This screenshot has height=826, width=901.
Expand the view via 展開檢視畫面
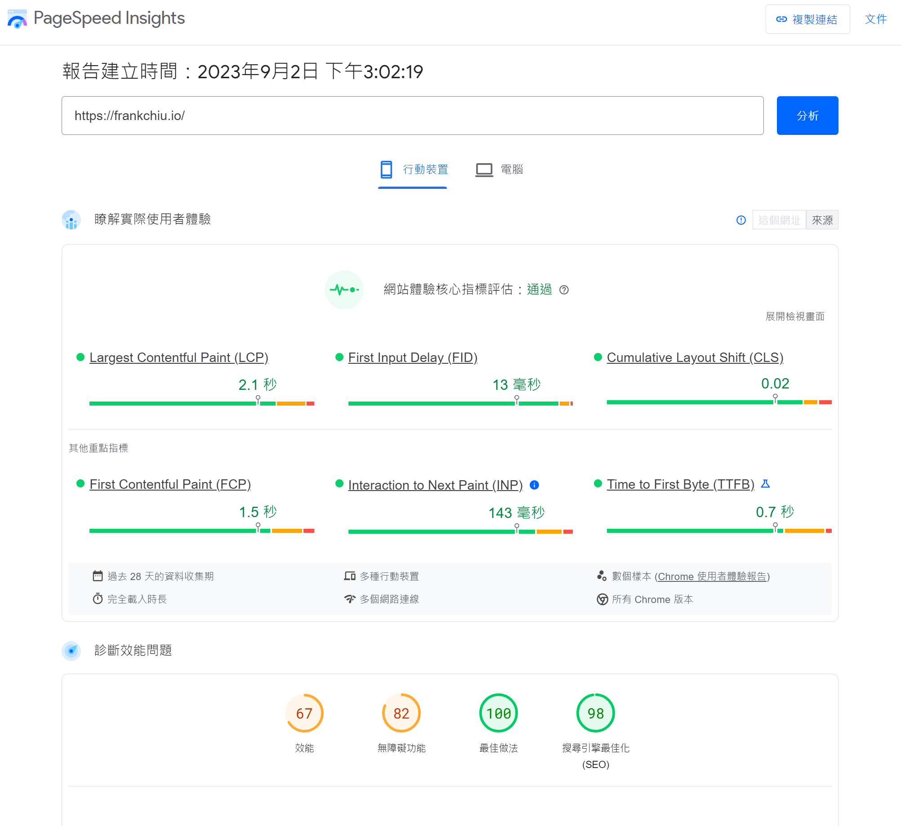tap(794, 317)
